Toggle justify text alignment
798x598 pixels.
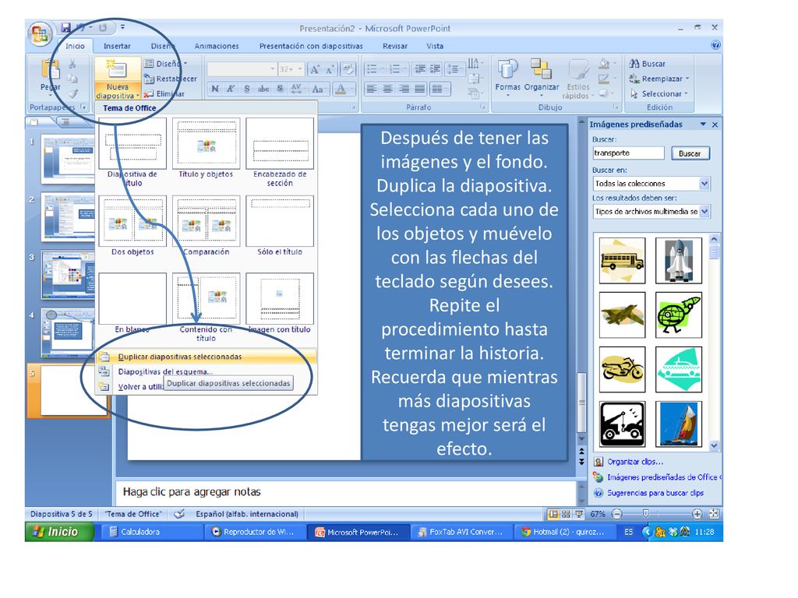coord(420,89)
